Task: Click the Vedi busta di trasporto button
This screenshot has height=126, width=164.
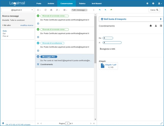Action: (131, 19)
